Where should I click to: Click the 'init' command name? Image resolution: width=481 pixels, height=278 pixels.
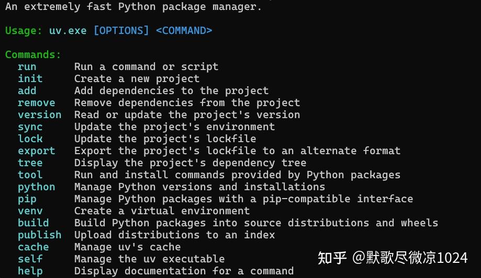pos(30,79)
